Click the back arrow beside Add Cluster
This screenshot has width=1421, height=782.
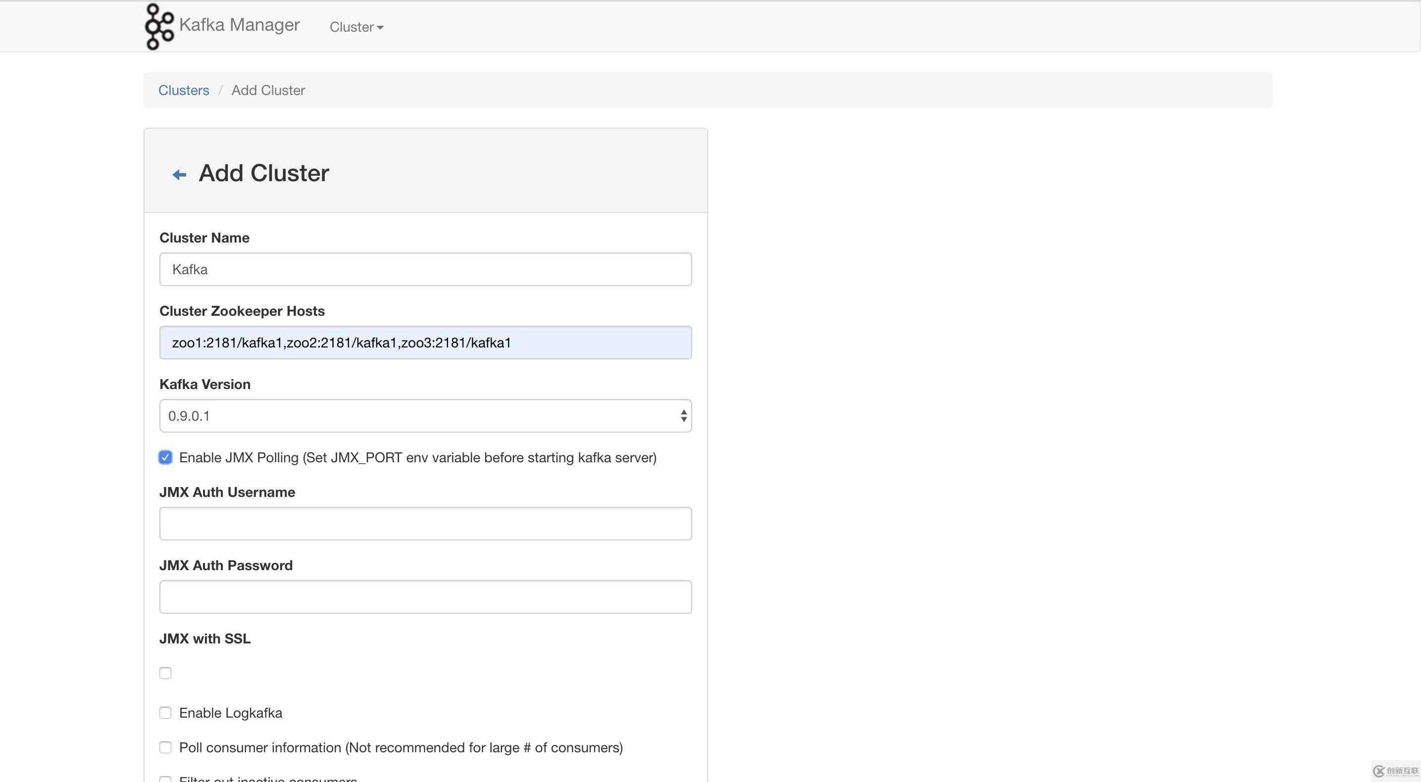179,175
